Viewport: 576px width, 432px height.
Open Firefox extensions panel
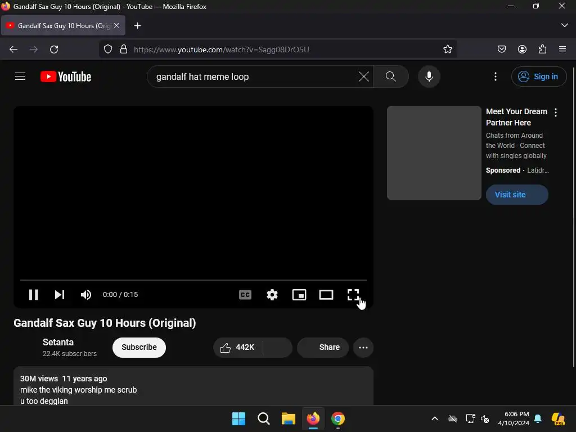(543, 49)
